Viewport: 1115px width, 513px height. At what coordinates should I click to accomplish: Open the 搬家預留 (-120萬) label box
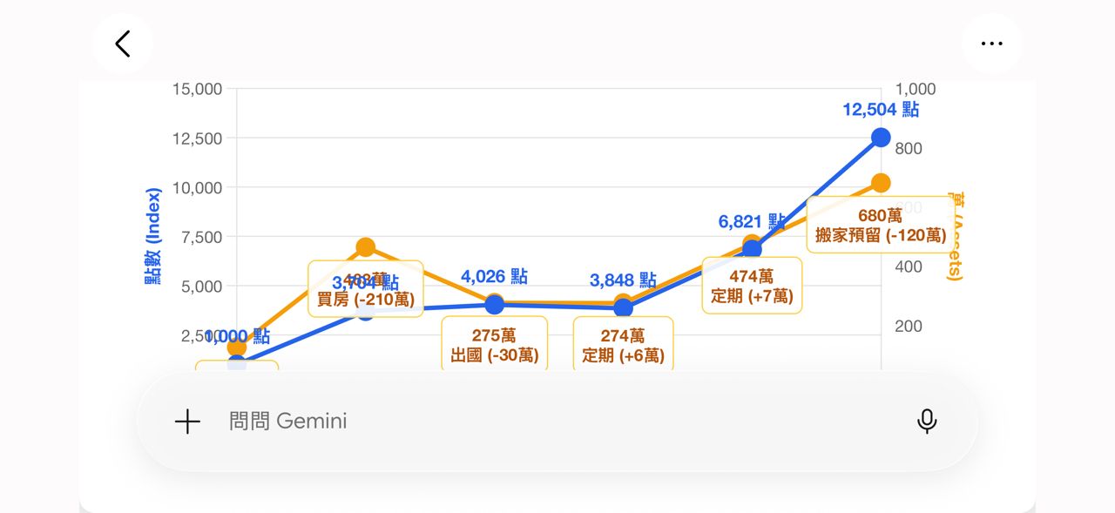tap(881, 225)
